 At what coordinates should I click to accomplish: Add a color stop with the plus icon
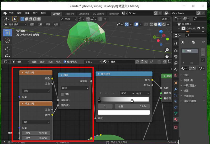tap(100, 93)
